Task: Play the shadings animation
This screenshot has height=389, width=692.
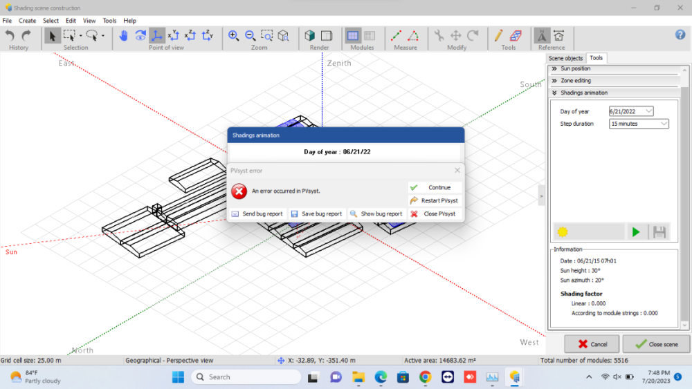Action: pos(636,231)
